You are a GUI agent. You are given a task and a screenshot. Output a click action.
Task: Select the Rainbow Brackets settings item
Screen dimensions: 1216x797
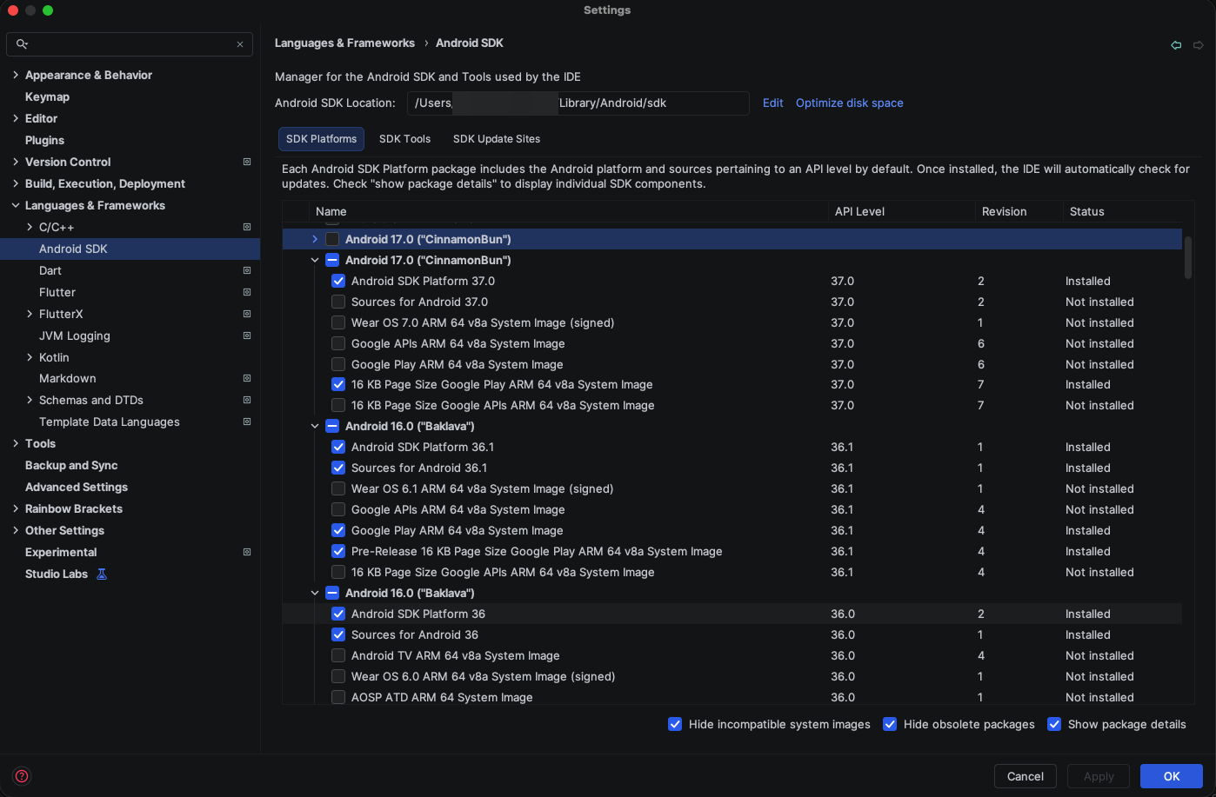[74, 508]
